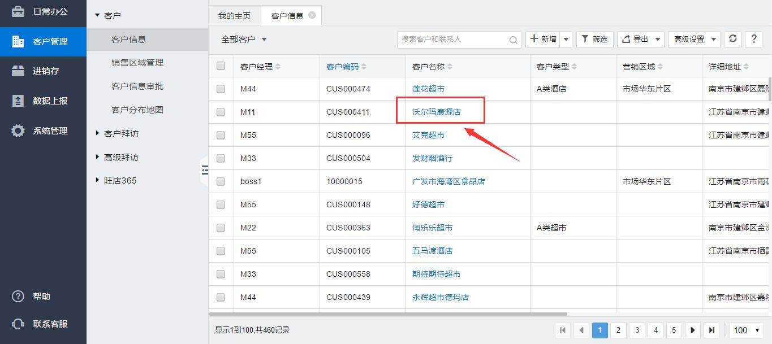
Task: Click the 搜索客户和联系人 search field
Action: coord(452,39)
